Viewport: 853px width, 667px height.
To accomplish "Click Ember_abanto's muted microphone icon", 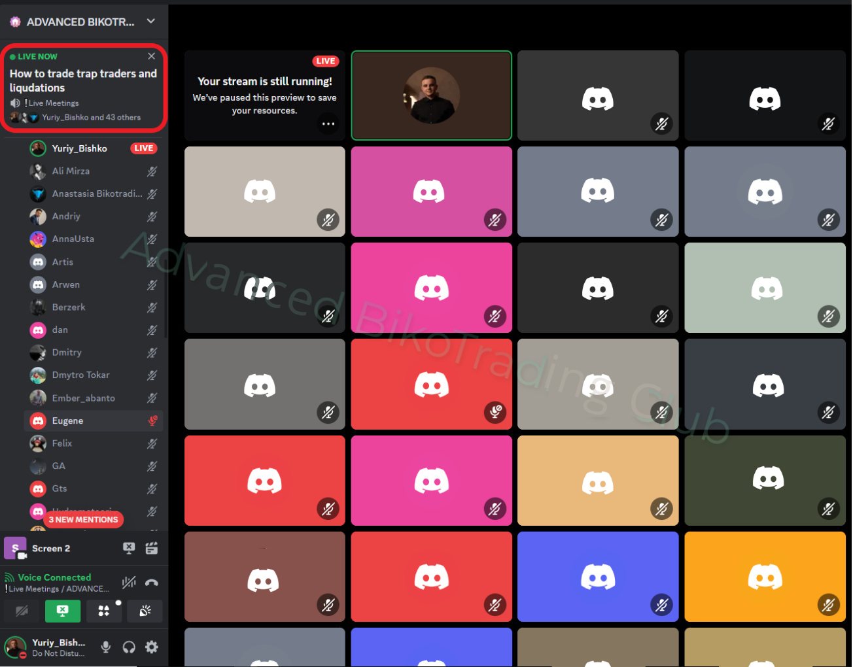I will (x=152, y=398).
